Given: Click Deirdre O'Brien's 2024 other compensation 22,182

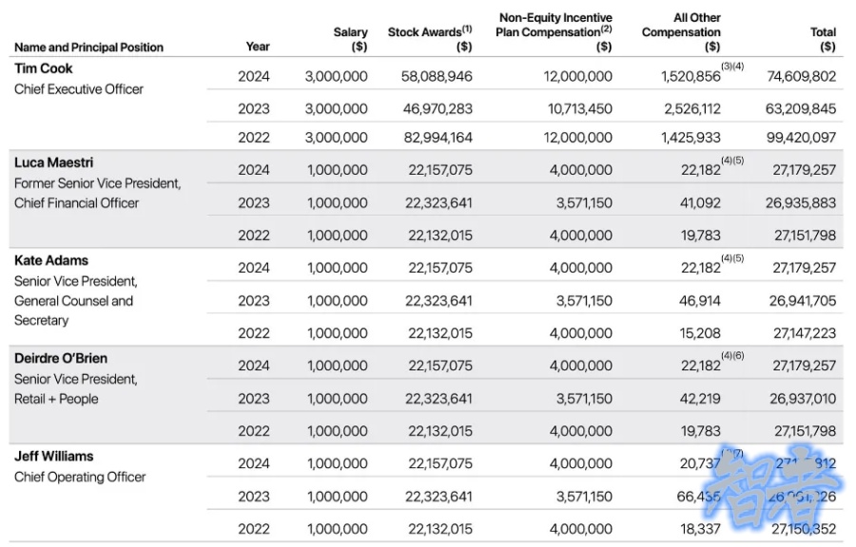Looking at the screenshot, I should tap(700, 366).
